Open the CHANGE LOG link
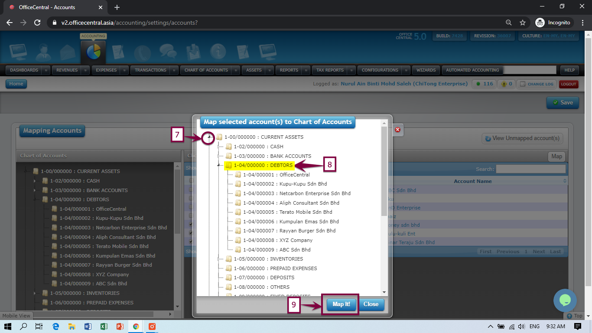592x333 pixels. [x=536, y=84]
